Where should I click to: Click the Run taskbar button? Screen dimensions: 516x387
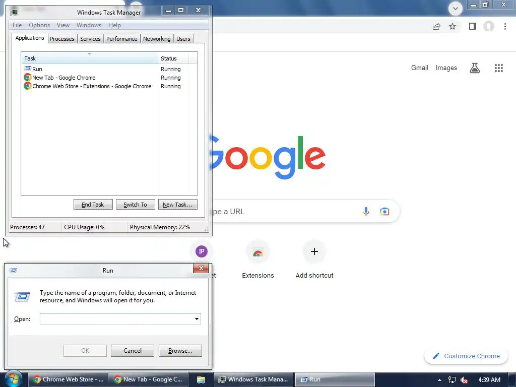pos(335,379)
